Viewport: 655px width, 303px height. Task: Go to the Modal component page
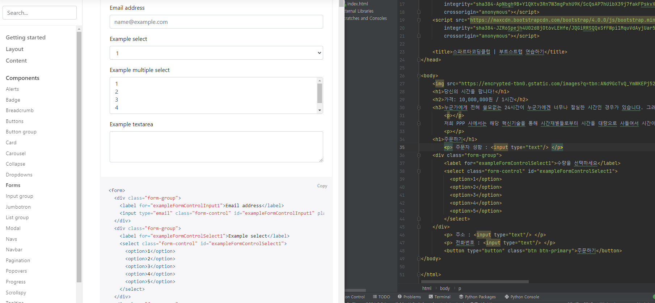pyautogui.click(x=13, y=228)
